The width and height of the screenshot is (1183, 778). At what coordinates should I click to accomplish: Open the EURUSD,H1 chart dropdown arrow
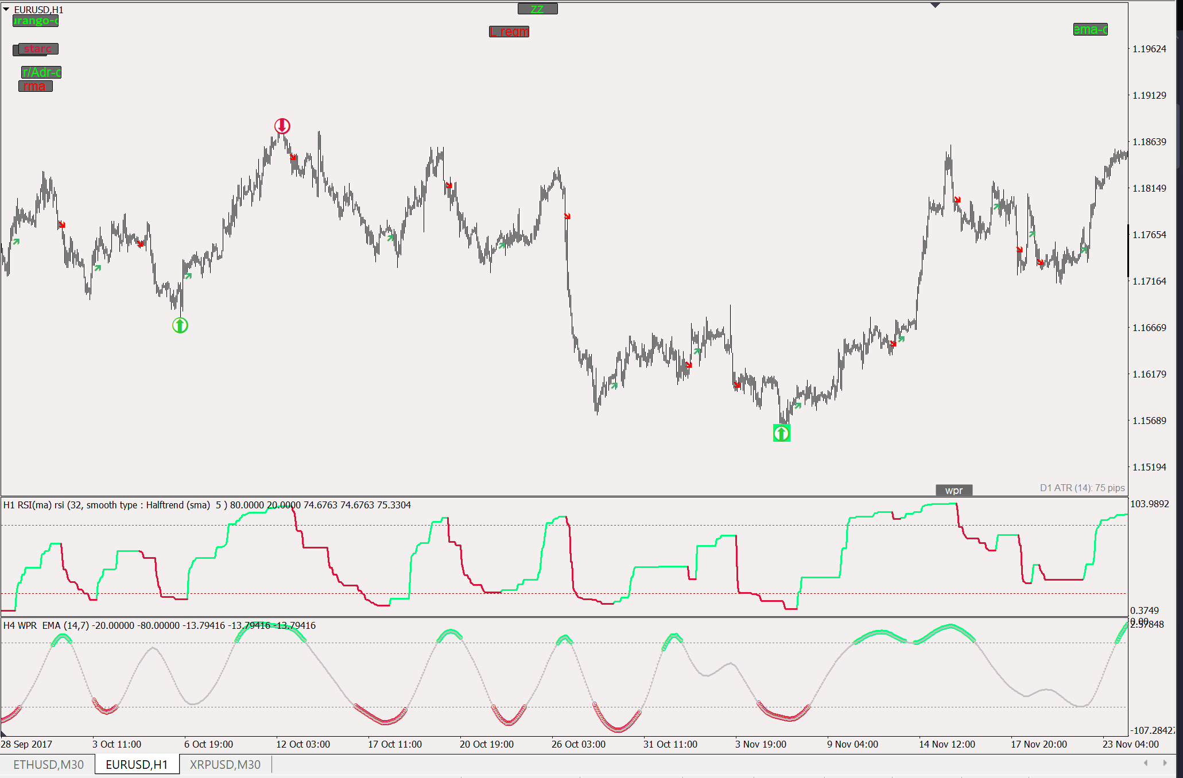click(x=6, y=9)
